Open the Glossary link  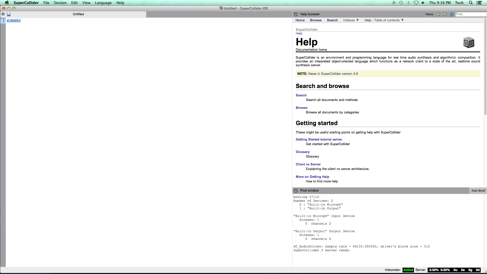click(x=303, y=152)
